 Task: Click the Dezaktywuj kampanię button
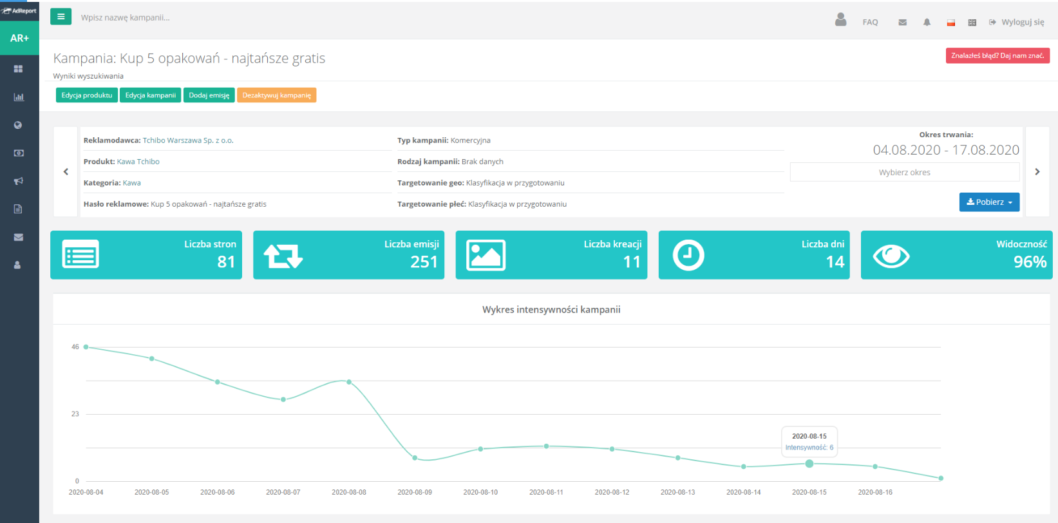276,95
